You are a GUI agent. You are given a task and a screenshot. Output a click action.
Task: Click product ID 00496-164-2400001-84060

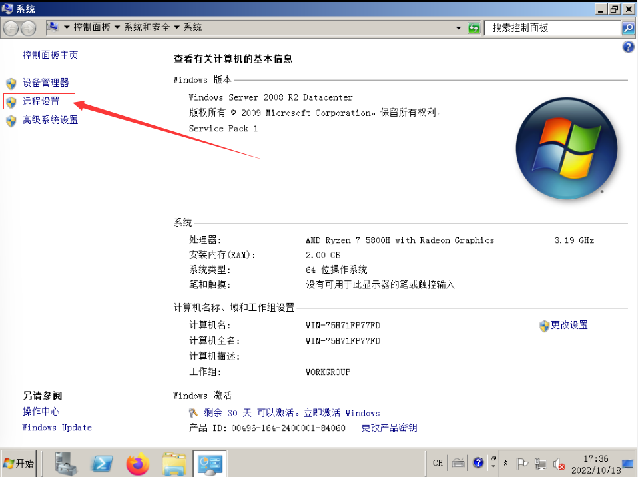[x=288, y=428]
